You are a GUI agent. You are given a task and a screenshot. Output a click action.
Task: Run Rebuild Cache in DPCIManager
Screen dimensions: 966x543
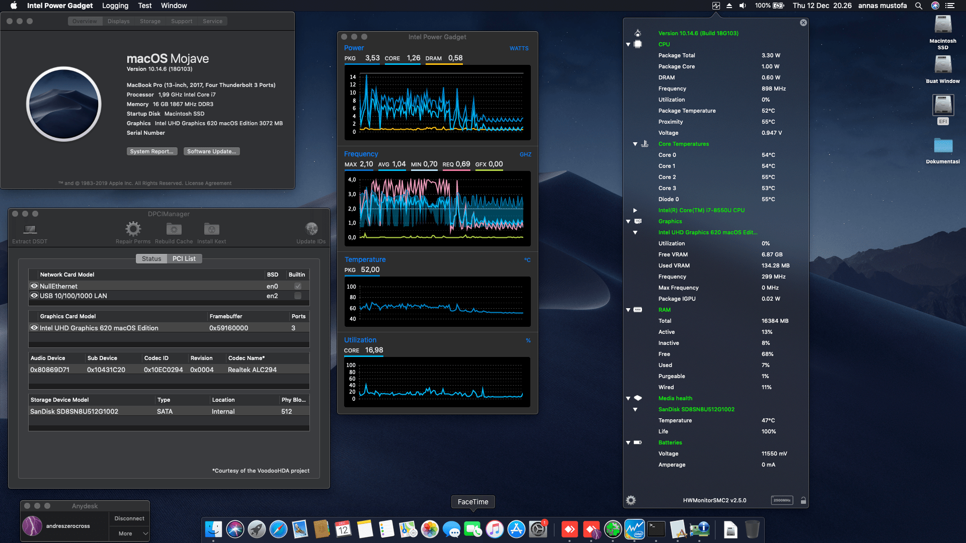pos(174,229)
